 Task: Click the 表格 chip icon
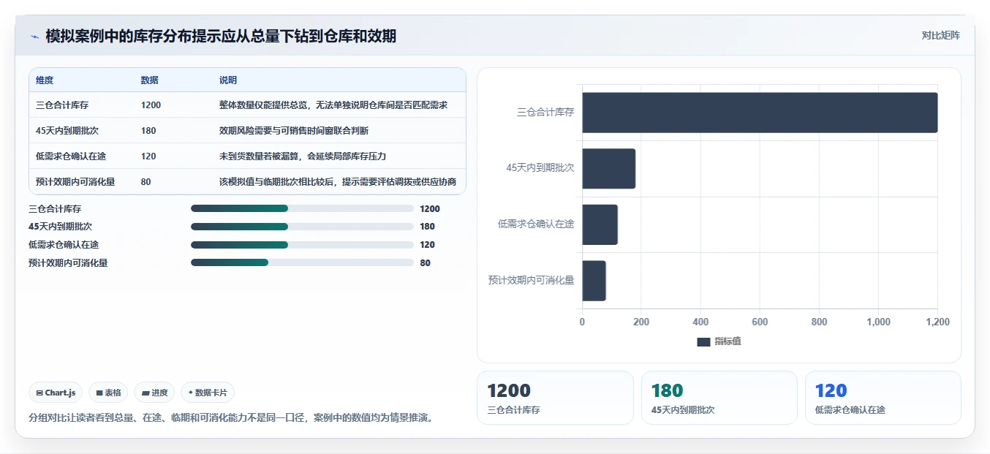point(99,393)
